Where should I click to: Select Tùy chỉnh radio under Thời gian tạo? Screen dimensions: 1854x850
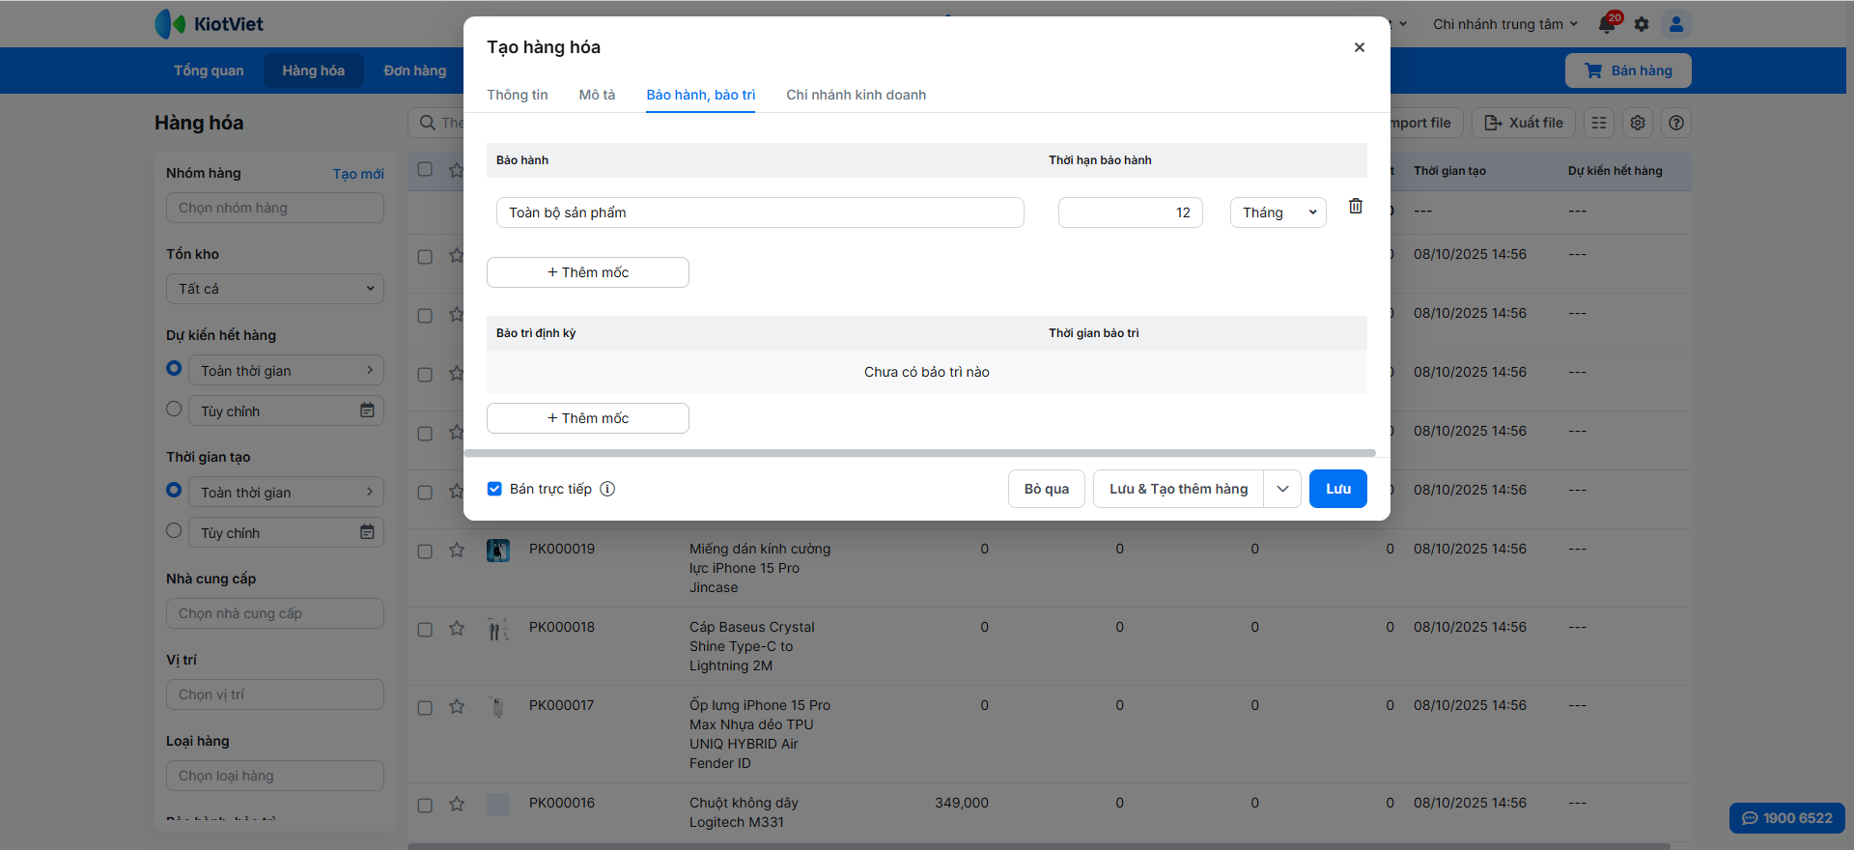pos(174,530)
